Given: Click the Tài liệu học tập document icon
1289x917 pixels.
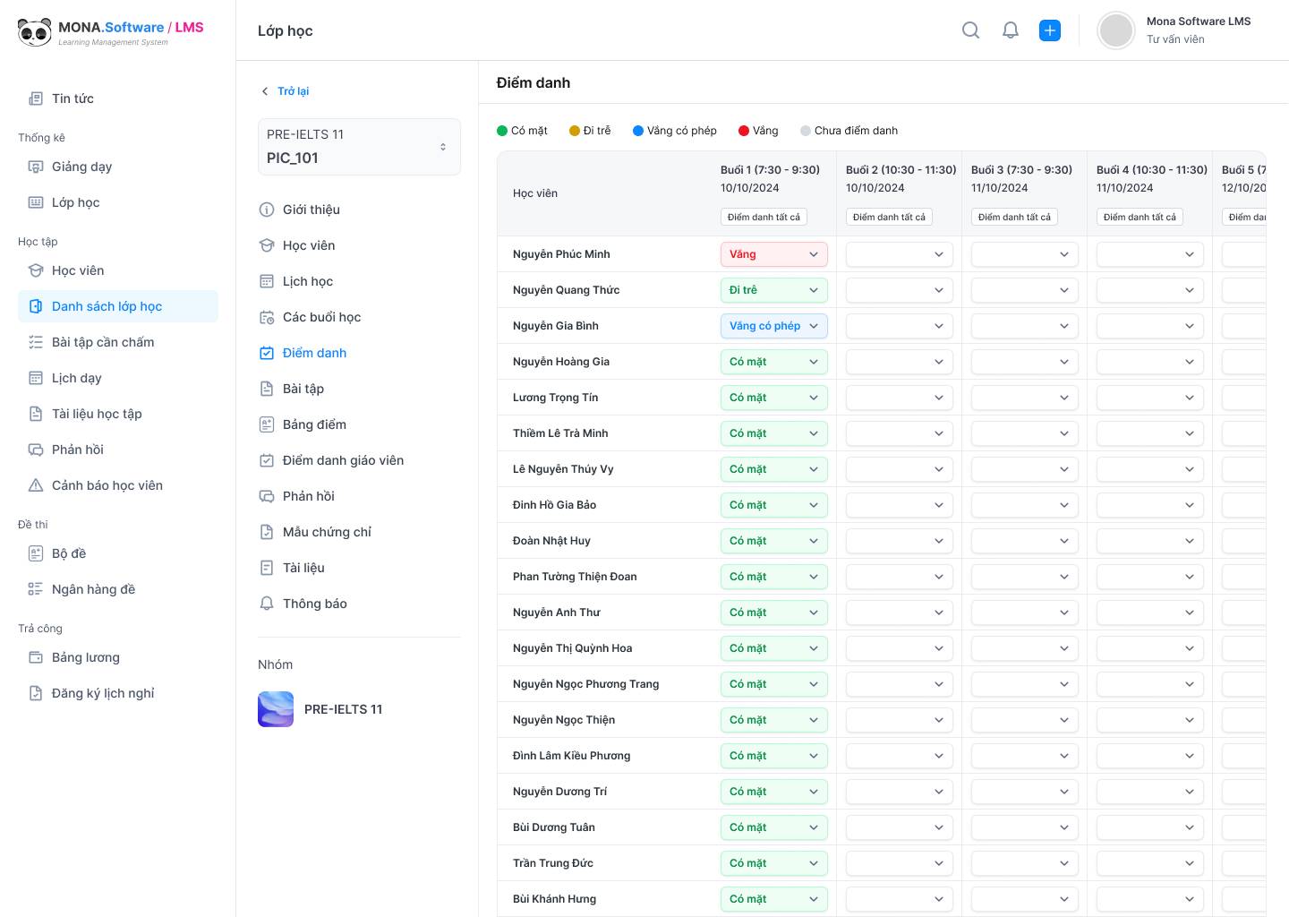Looking at the screenshot, I should 36,414.
